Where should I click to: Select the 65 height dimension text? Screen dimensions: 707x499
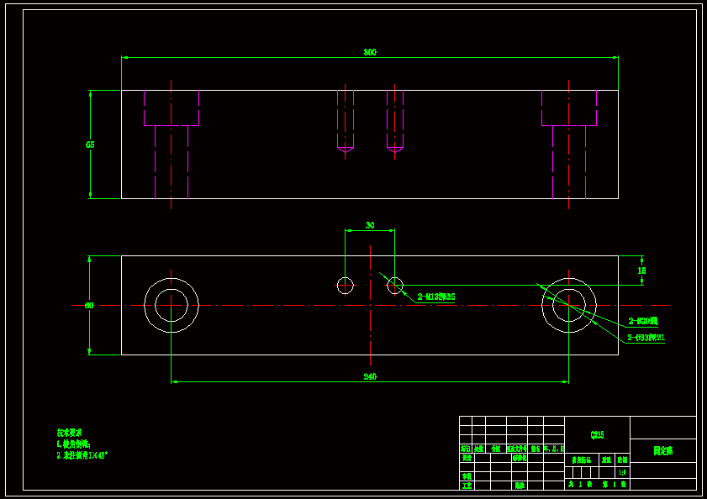coord(90,144)
